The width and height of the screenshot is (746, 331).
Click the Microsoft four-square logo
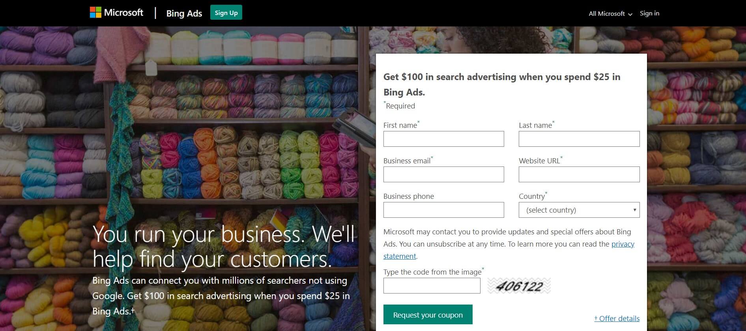click(95, 13)
